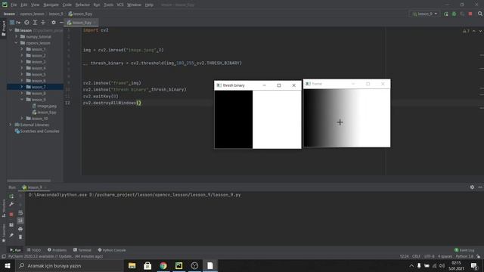Select the lesson_9.py editor tab
Viewport: 484px width, 272px height.
[81, 23]
